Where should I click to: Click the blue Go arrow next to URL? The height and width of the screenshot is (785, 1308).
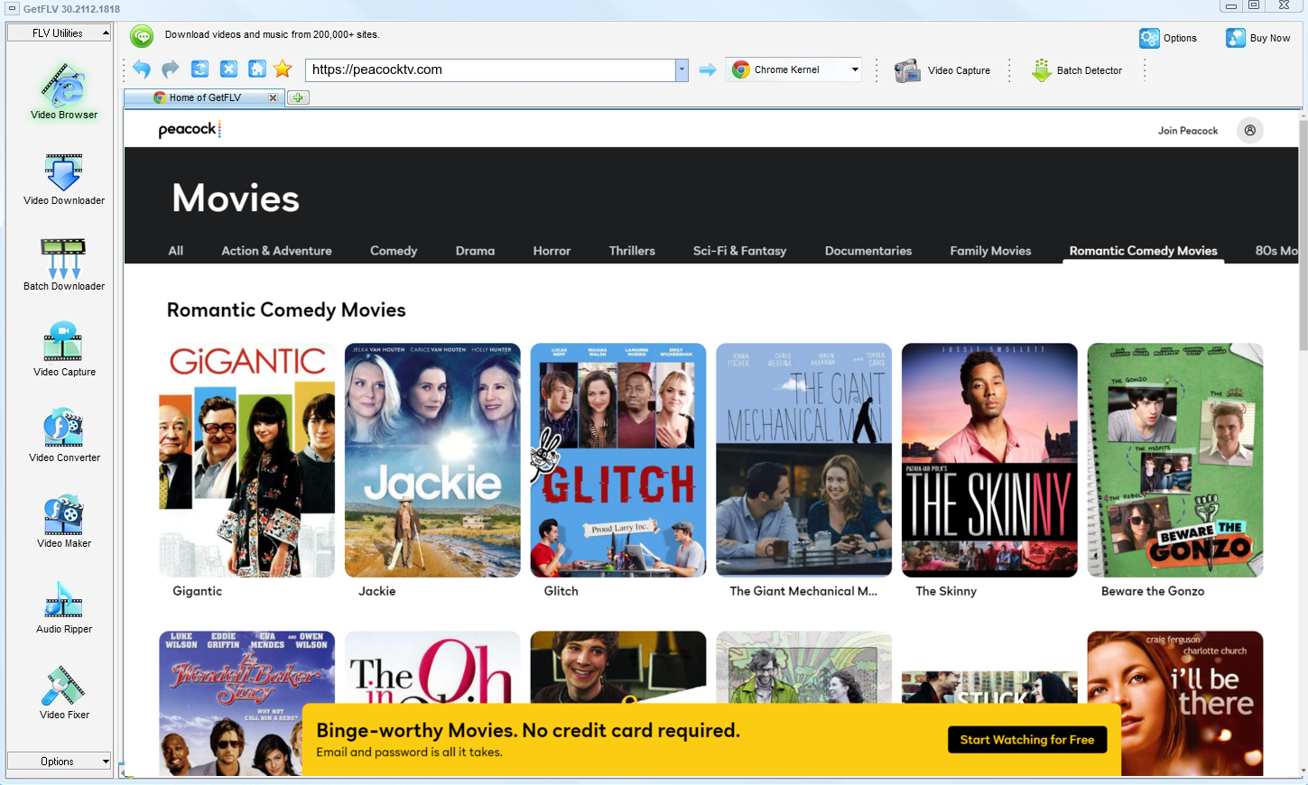[x=708, y=69]
